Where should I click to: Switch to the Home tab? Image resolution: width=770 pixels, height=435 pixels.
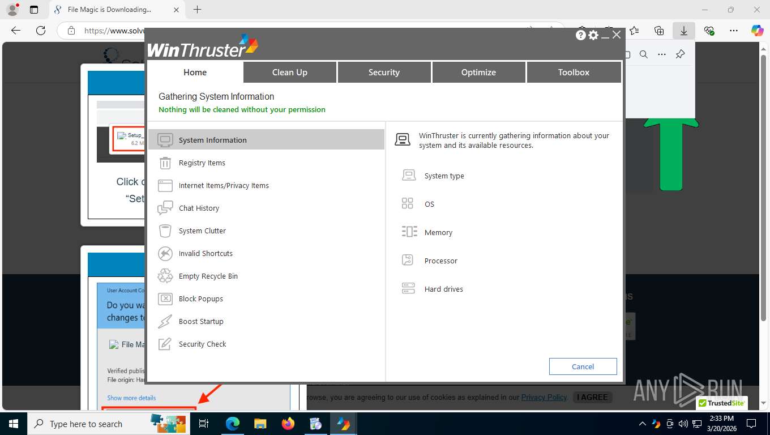[x=195, y=72]
